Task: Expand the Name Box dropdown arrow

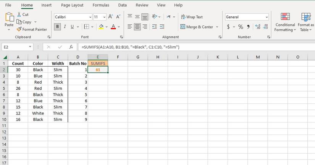Action: 30,47
